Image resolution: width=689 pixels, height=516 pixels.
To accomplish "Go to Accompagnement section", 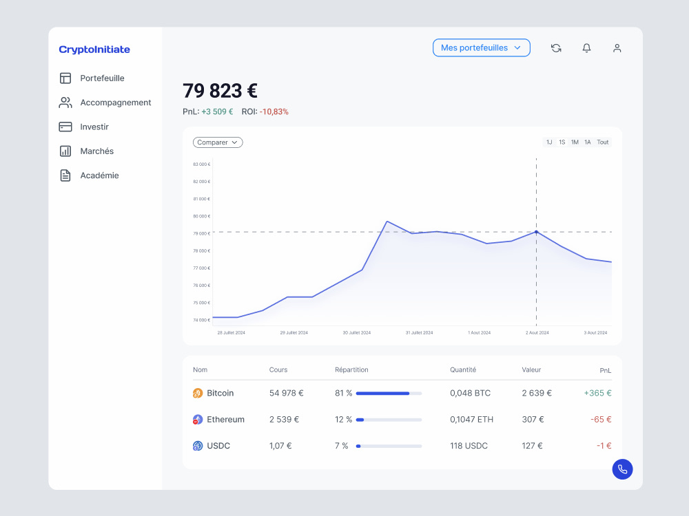I will pos(115,103).
